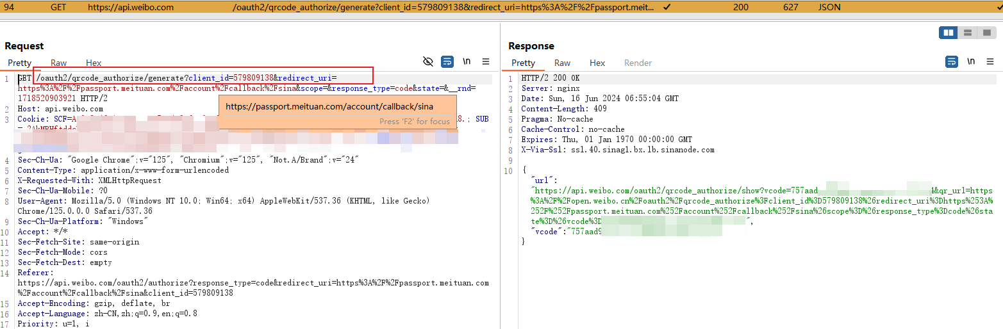Click the Request panel heading
Image resolution: width=1003 pixels, height=329 pixels.
pos(24,46)
